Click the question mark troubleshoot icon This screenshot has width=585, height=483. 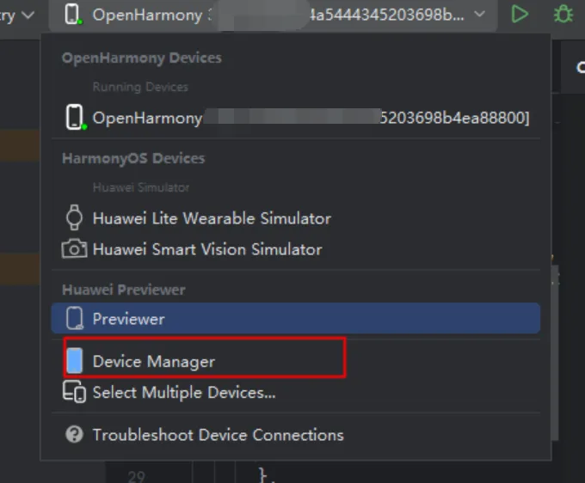(74, 434)
